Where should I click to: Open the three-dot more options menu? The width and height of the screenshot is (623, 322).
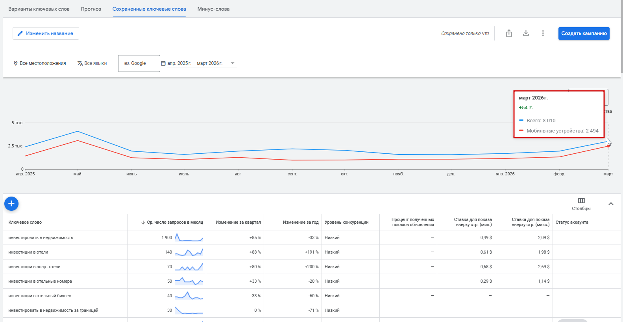click(543, 33)
